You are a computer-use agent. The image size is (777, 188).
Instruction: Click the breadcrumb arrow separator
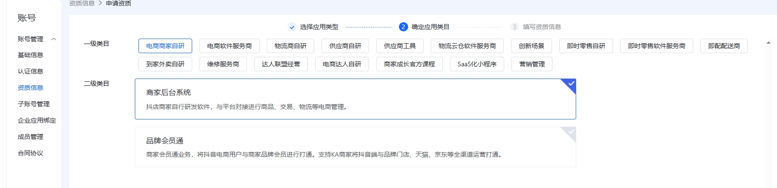click(100, 3)
